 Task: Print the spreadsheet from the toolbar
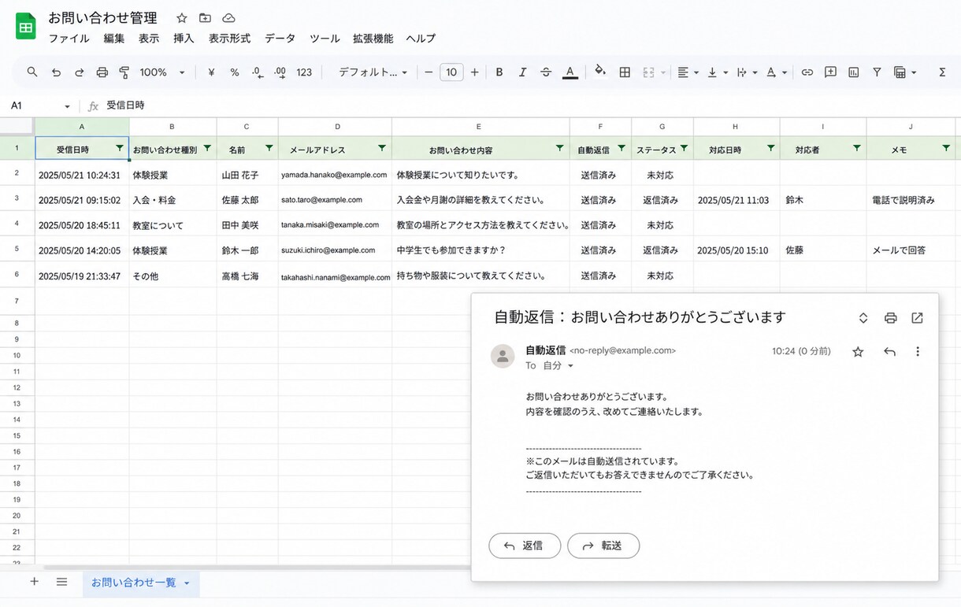pos(102,72)
